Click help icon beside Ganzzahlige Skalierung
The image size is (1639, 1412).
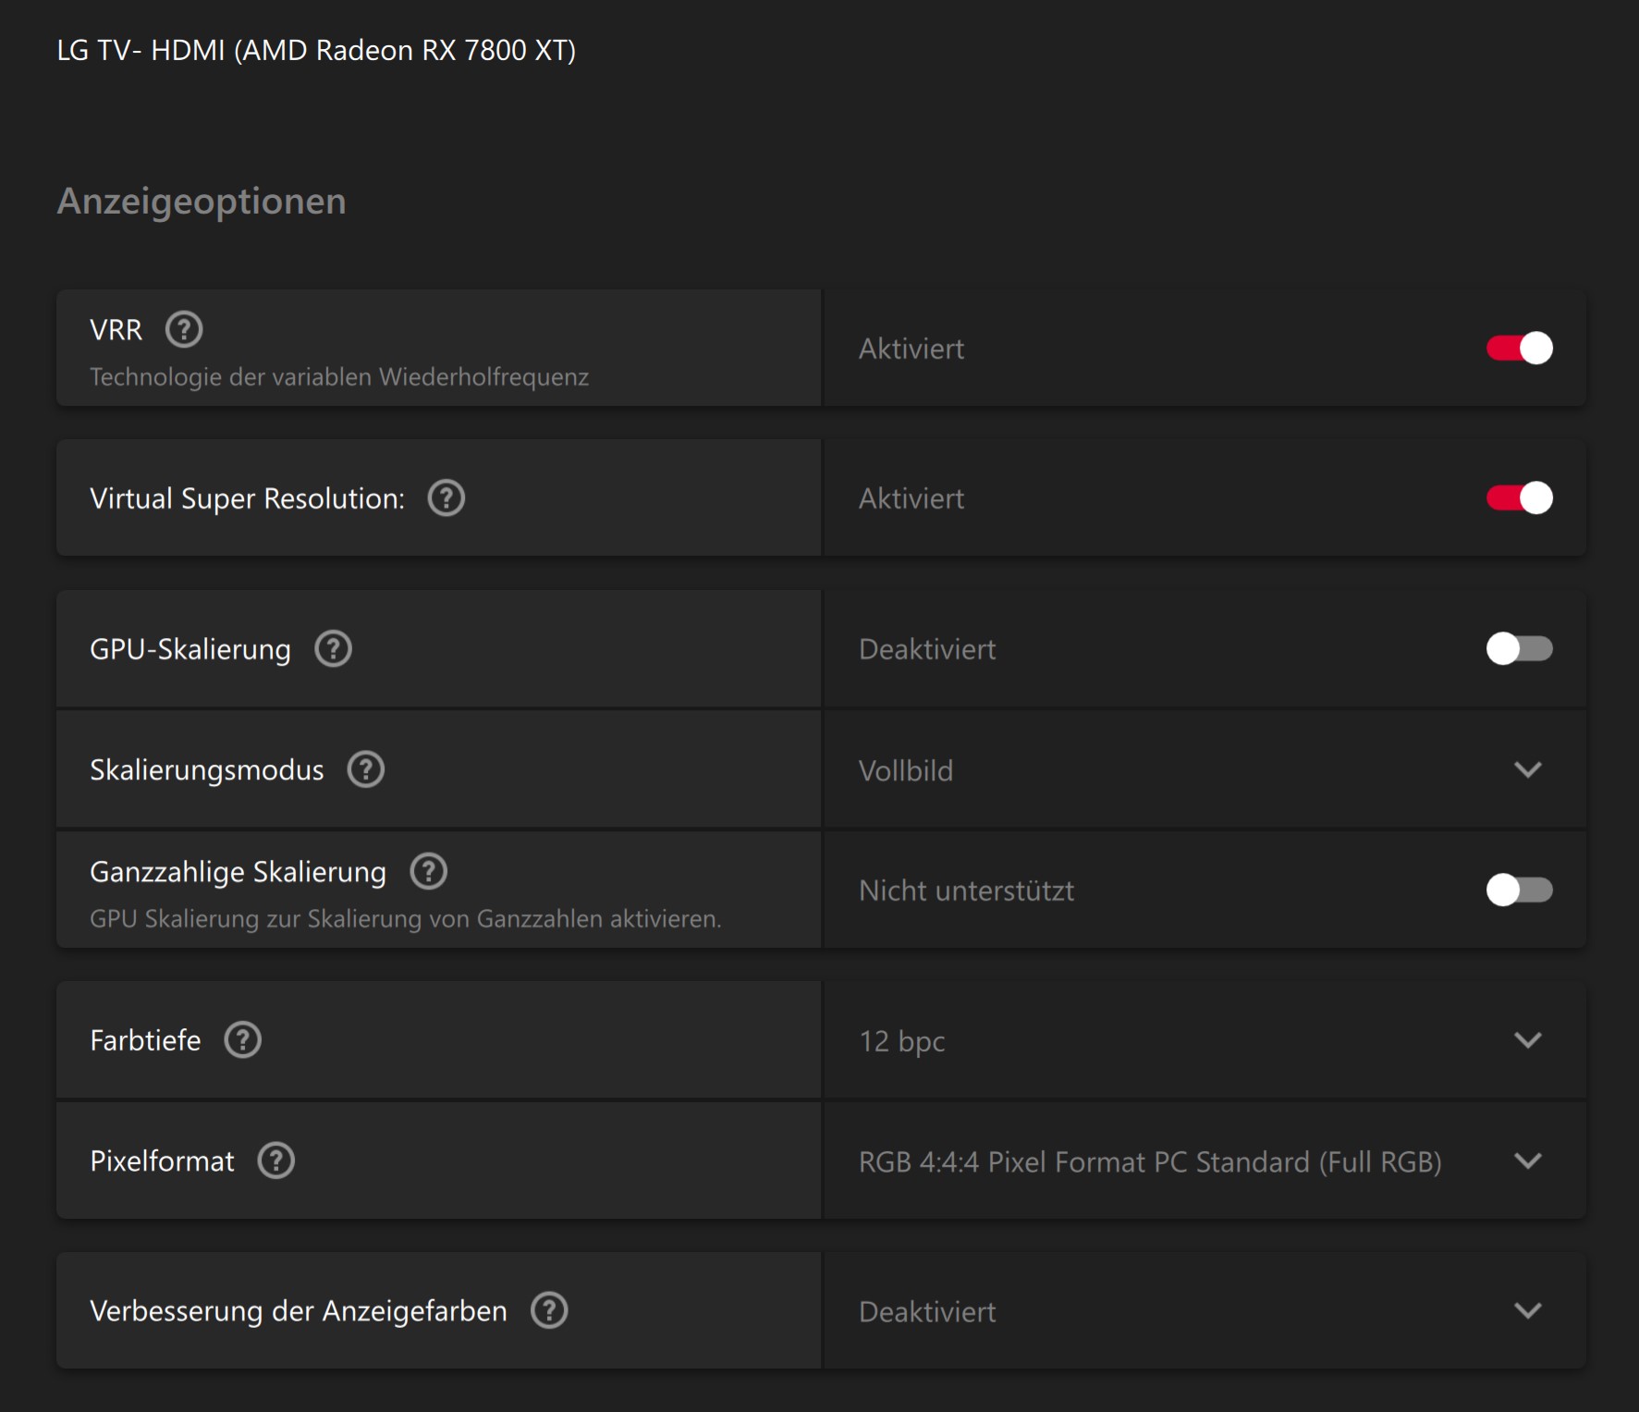tap(429, 871)
